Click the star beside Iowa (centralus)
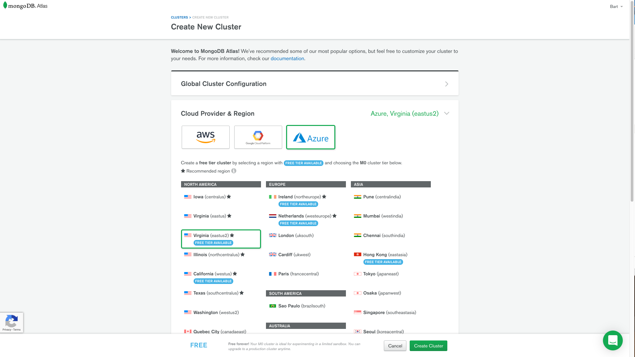Screen dimensions: 635x357 coord(229,197)
